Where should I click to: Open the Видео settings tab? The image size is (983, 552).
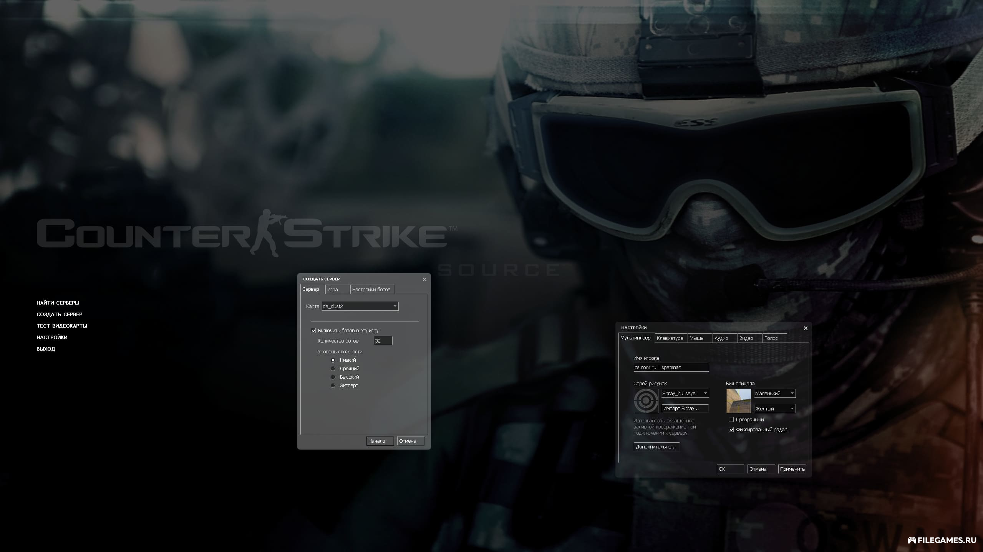click(750, 338)
